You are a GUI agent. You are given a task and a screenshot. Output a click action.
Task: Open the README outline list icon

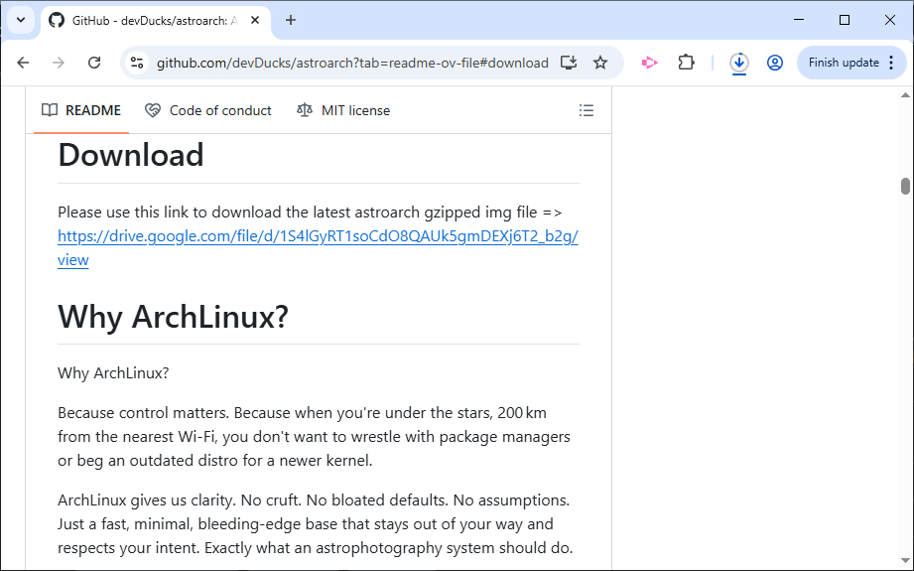[x=586, y=110]
